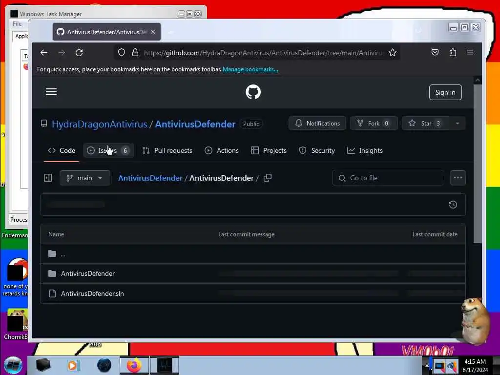
Task: Open the globe browser taskbar icon
Action: point(104,365)
